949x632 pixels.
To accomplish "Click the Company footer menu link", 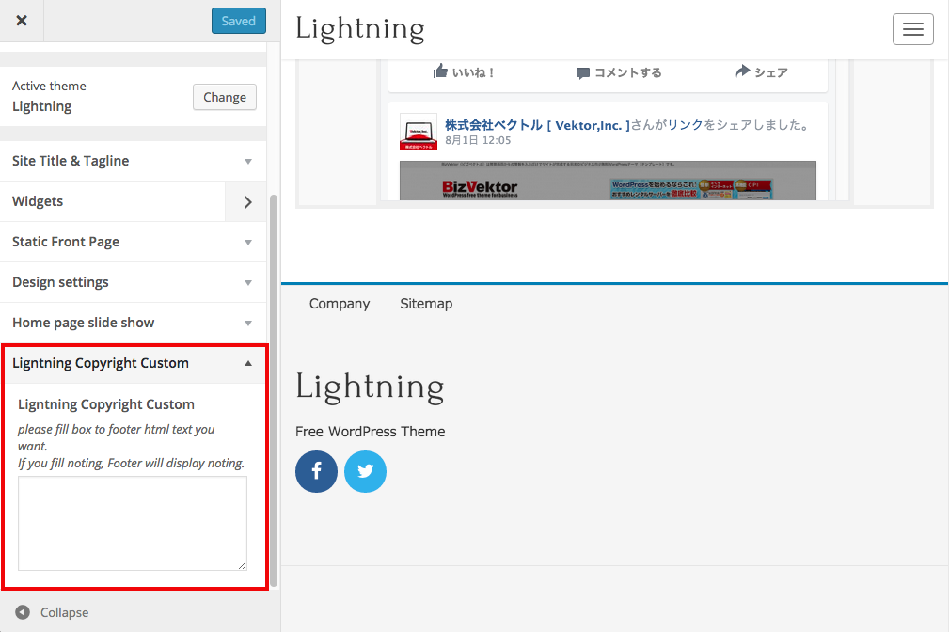I will [340, 304].
